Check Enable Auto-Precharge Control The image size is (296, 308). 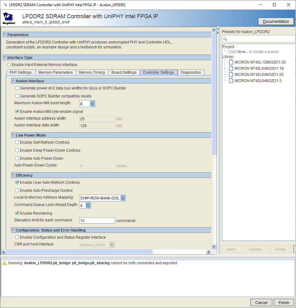tap(17, 190)
